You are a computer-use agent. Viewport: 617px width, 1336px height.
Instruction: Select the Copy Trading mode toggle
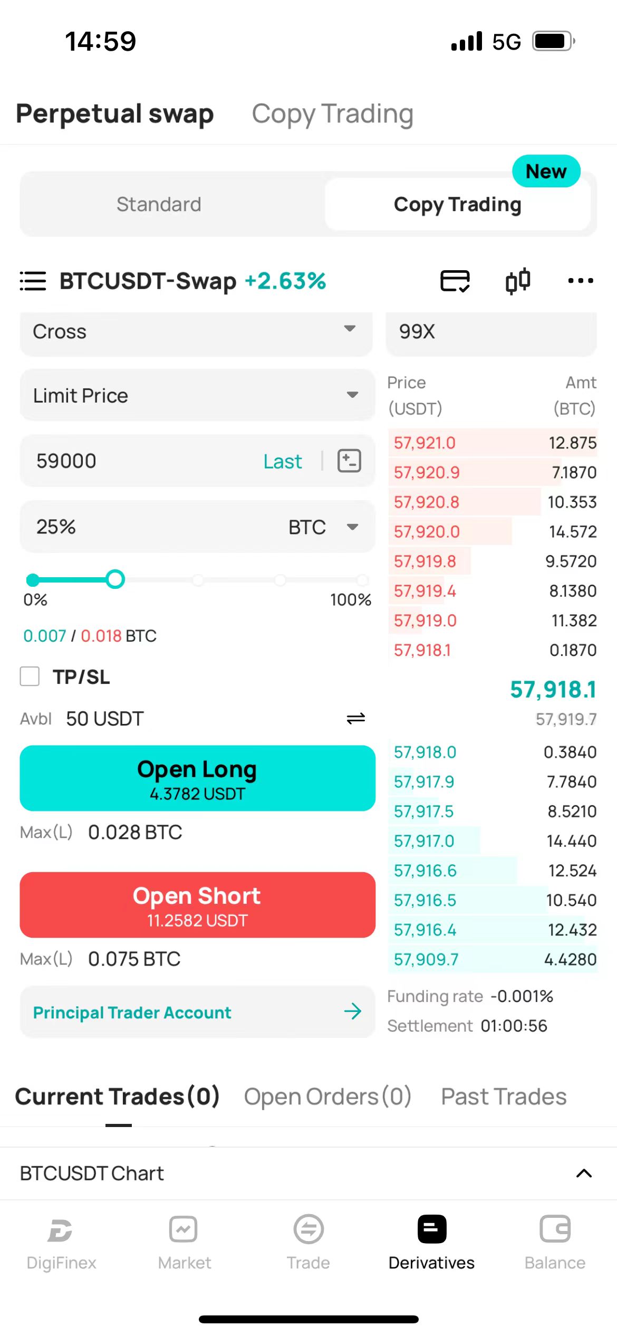[x=457, y=204]
